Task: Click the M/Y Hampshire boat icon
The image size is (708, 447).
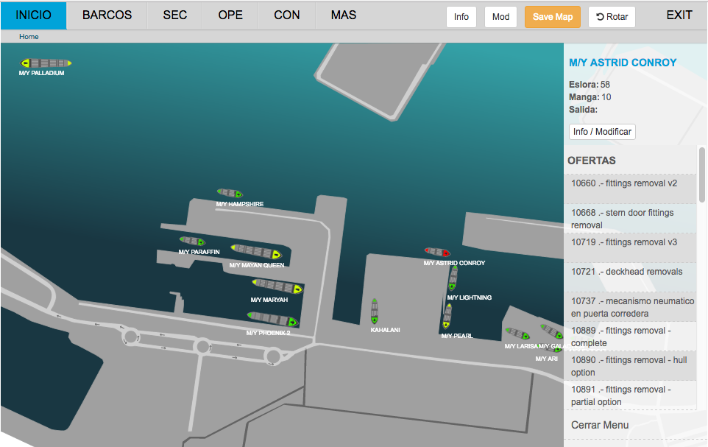Action: click(230, 194)
